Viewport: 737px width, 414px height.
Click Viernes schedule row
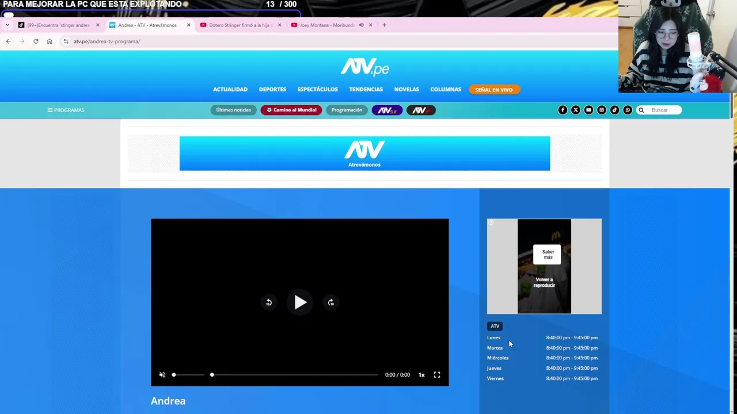[x=542, y=378]
